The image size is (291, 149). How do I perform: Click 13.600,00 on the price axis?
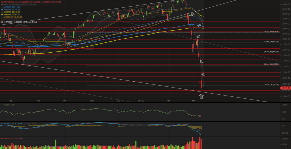286,4
